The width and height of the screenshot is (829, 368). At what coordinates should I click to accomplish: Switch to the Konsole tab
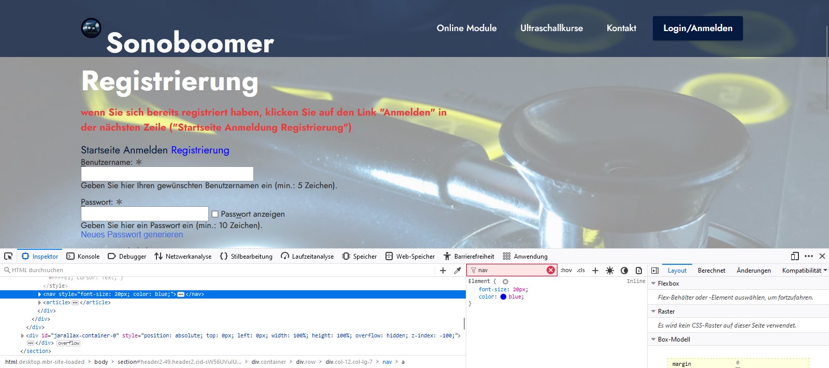click(x=83, y=256)
